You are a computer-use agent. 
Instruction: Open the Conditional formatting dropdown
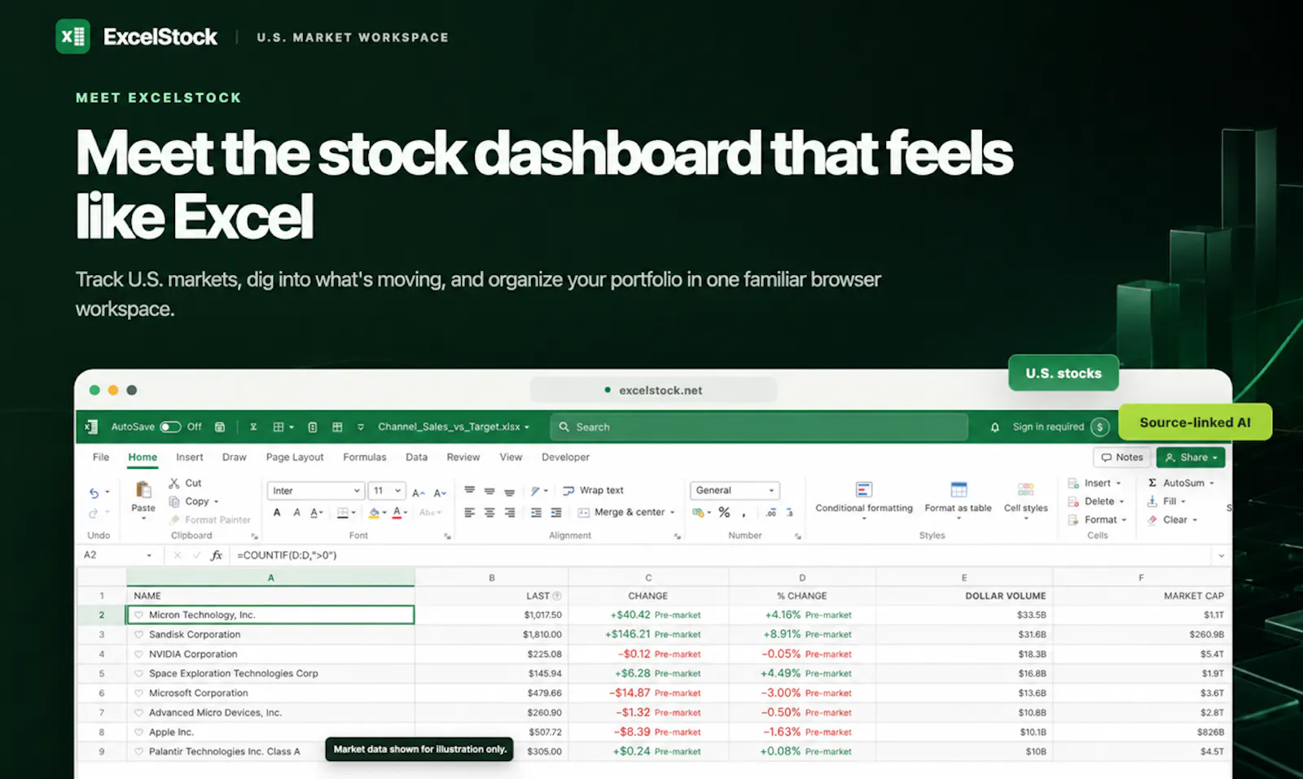point(864,499)
